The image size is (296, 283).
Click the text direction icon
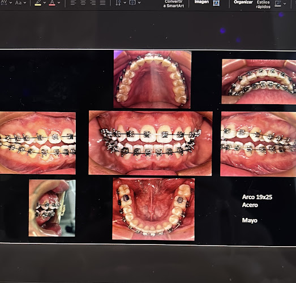pyautogui.click(x=118, y=3)
